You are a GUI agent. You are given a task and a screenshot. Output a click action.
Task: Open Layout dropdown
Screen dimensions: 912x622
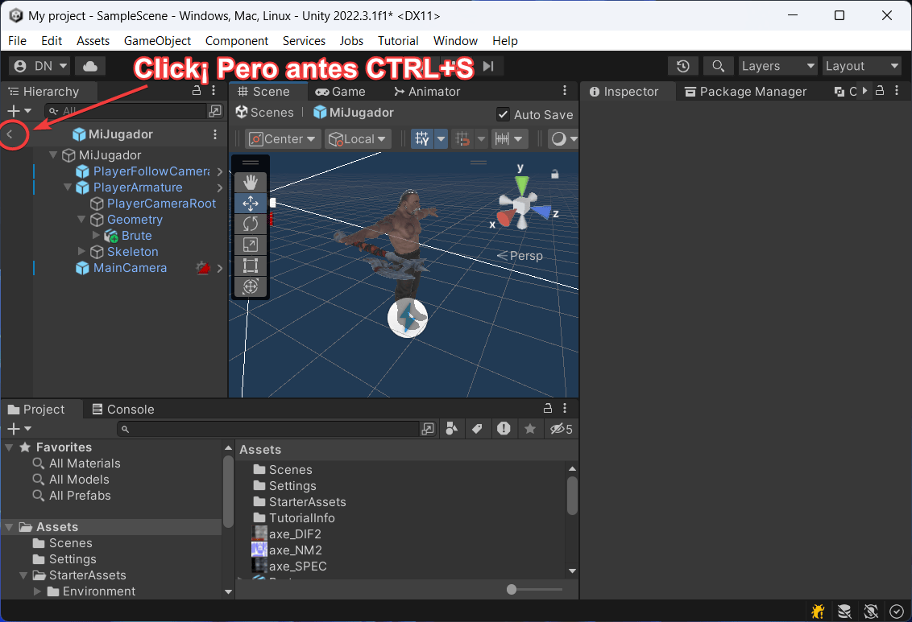point(862,66)
